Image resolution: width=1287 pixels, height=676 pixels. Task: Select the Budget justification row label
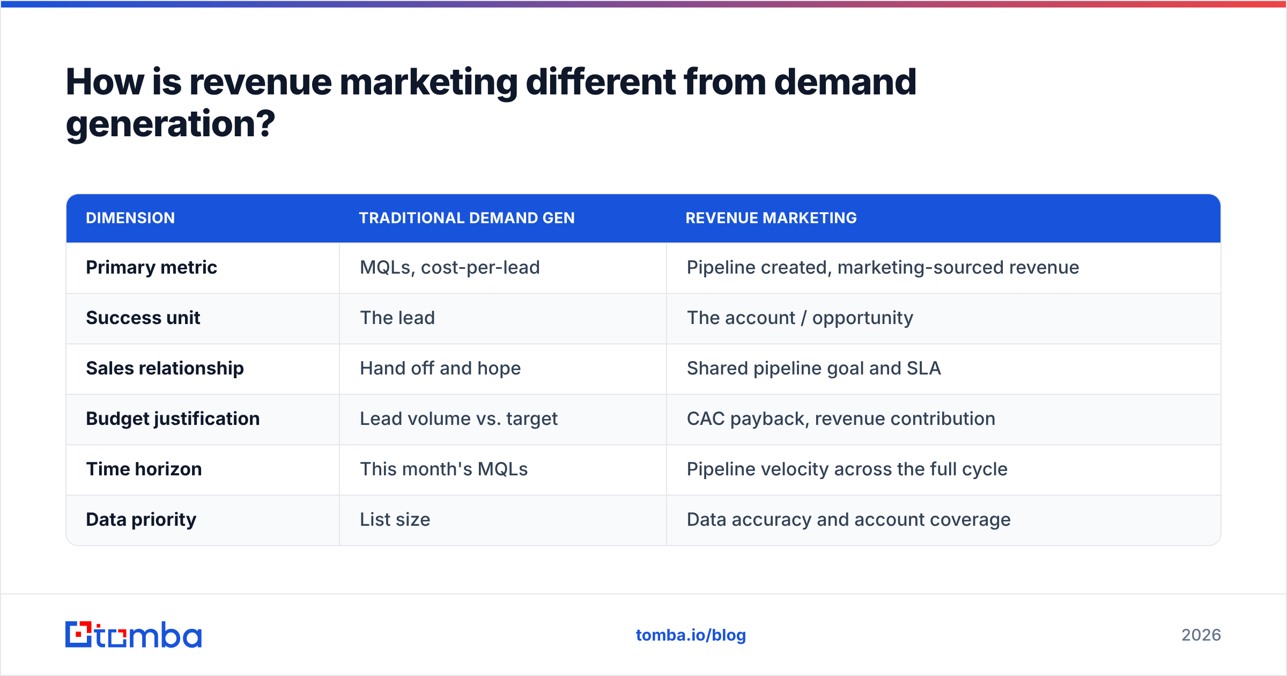pyautogui.click(x=173, y=418)
